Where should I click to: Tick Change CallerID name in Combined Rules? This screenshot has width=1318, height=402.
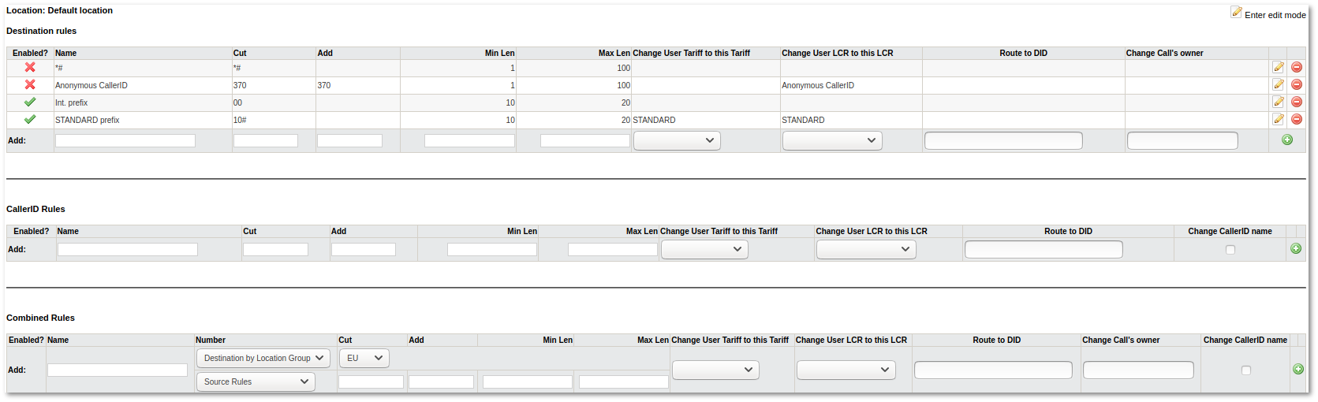(x=1245, y=370)
